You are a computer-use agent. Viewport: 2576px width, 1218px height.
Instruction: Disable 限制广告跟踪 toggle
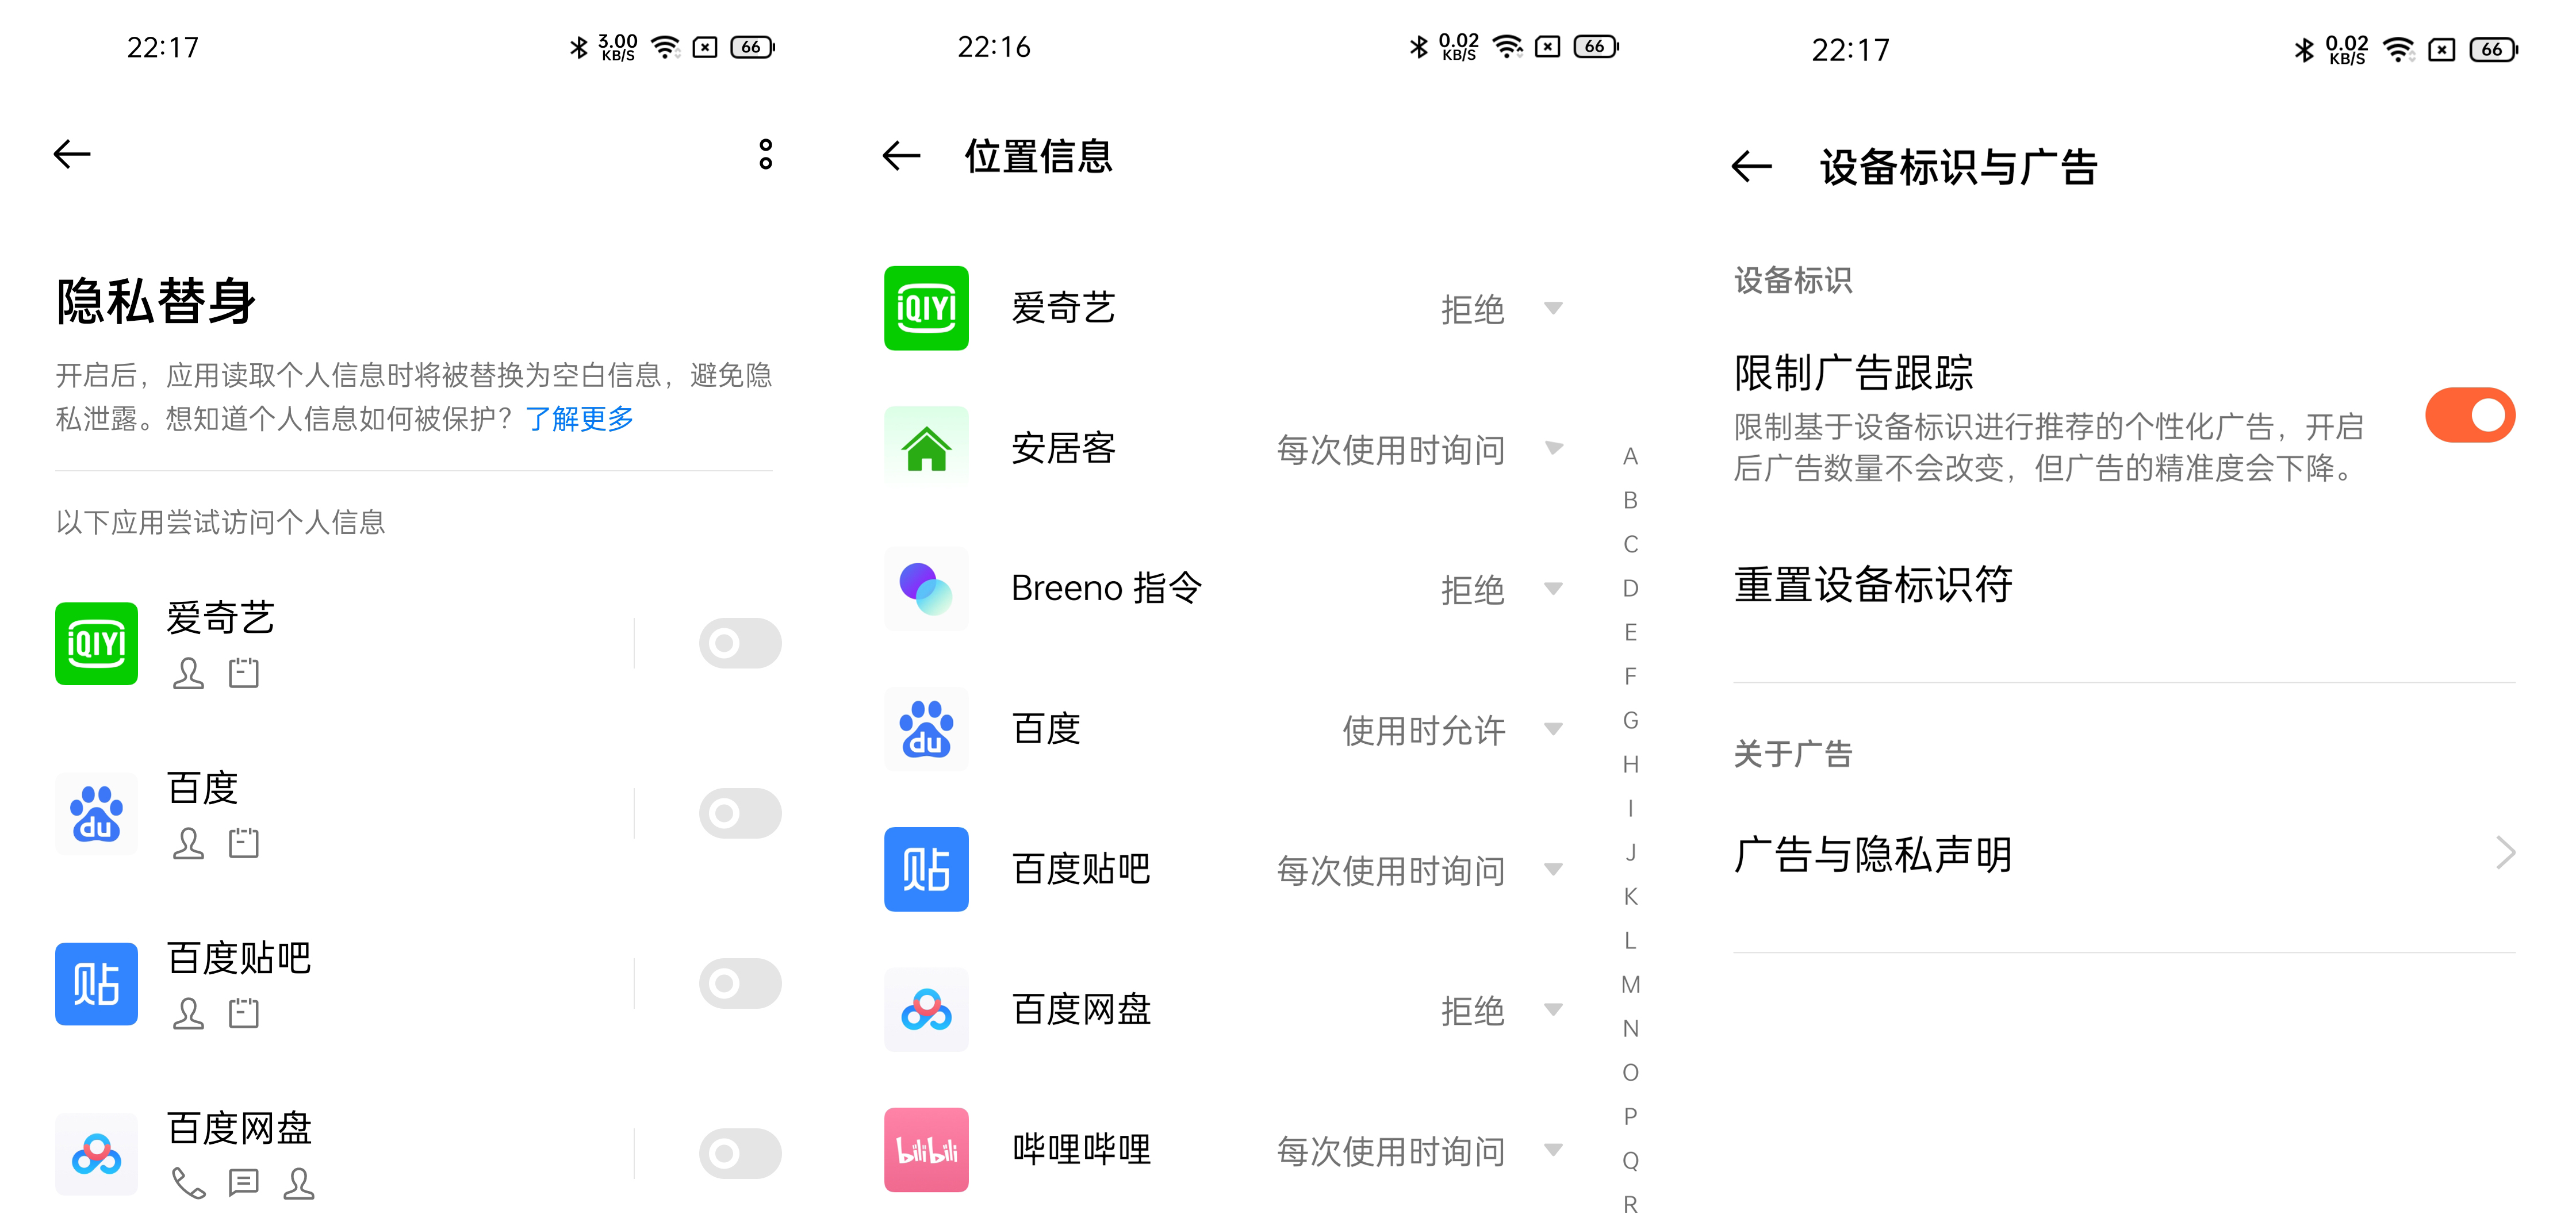pos(2469,414)
